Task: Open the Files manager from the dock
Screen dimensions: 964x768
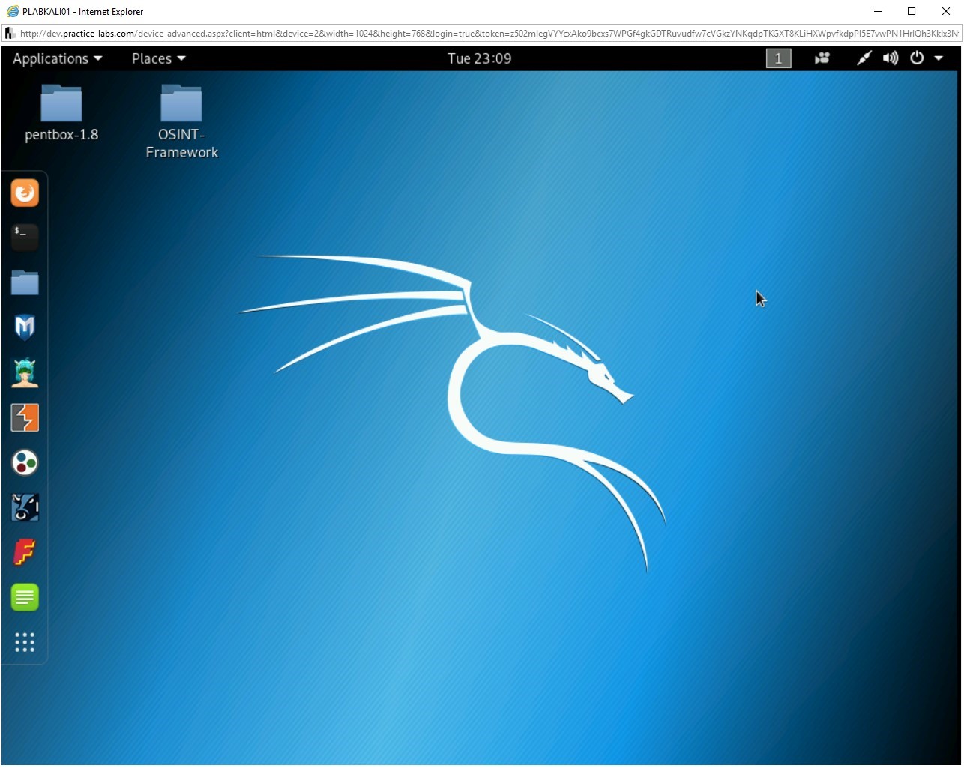Action: tap(25, 282)
